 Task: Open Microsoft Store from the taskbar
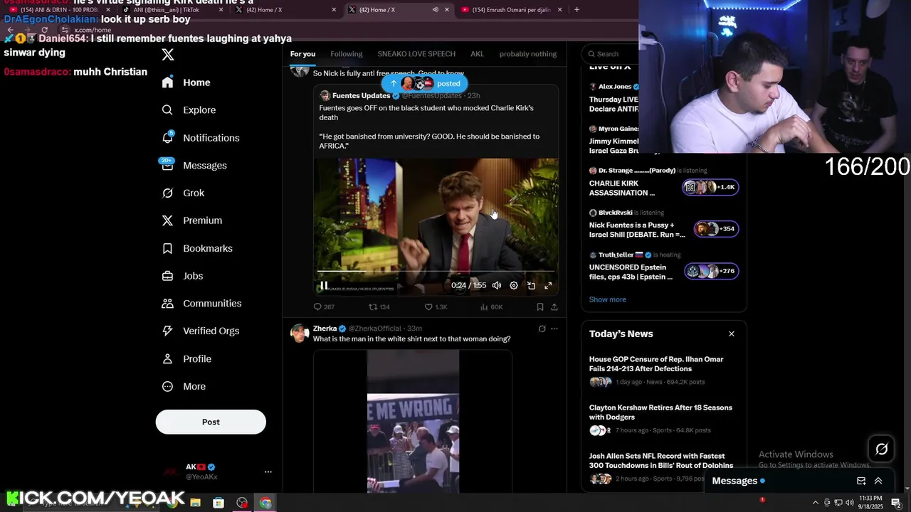tap(218, 503)
